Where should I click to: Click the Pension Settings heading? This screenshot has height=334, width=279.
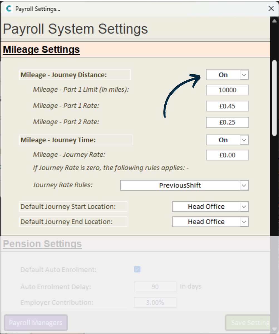pyautogui.click(x=42, y=244)
